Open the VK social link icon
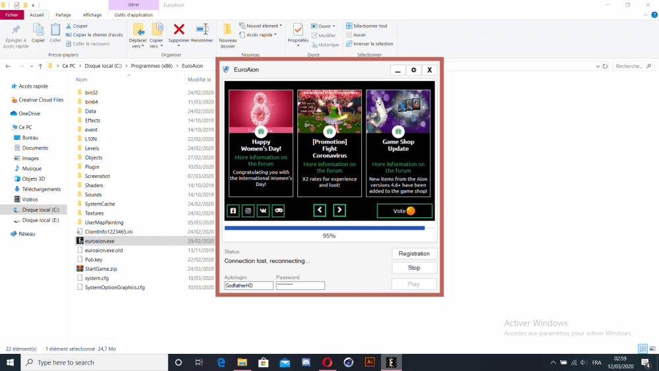 click(264, 211)
